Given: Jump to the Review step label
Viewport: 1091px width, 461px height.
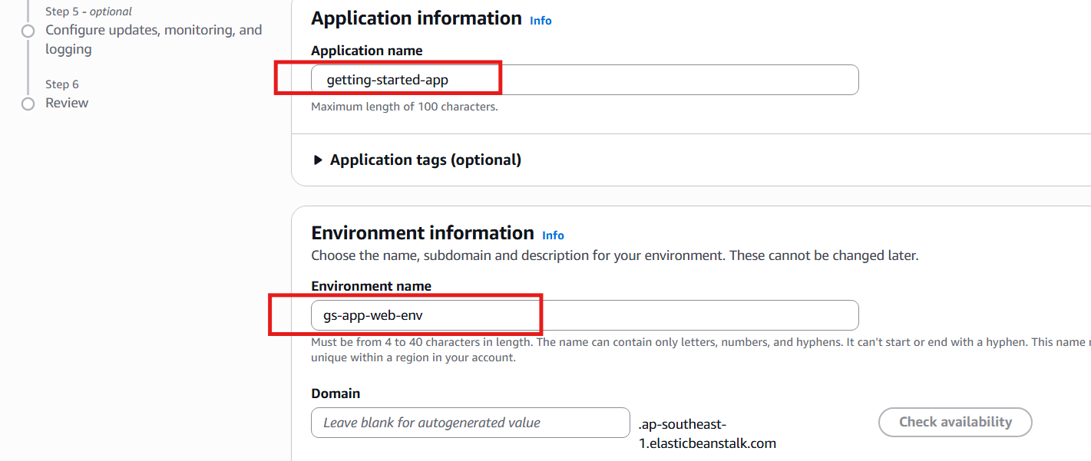Looking at the screenshot, I should (x=67, y=103).
